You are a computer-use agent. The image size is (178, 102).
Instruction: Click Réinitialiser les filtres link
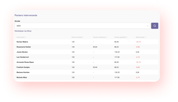coord(23,31)
